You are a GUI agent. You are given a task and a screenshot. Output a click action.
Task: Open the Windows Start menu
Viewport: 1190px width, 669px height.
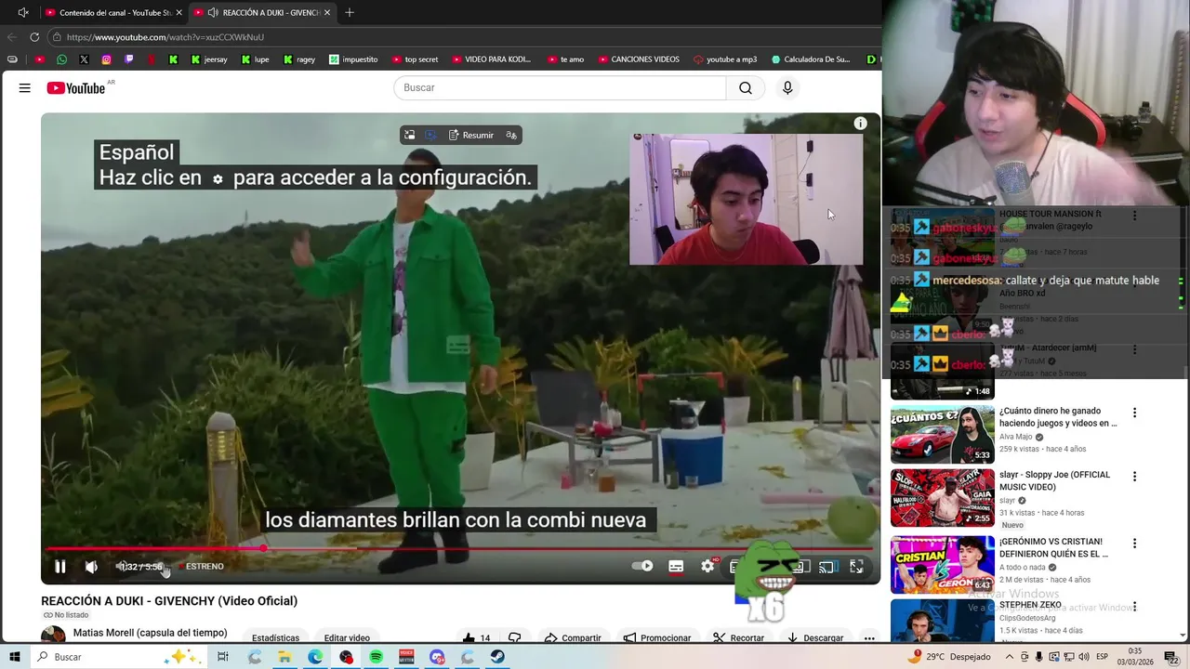(x=14, y=657)
